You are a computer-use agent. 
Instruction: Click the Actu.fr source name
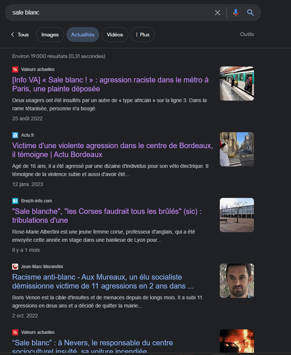click(x=27, y=135)
